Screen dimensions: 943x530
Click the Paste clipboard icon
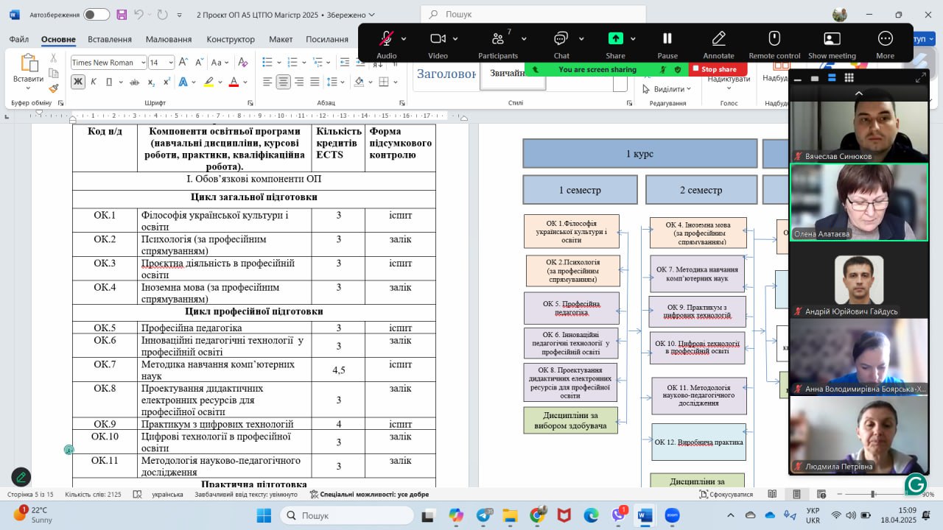coord(29,64)
